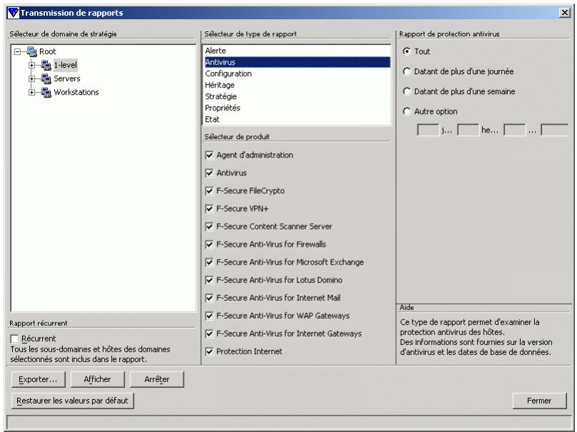Screen dimensions: 577x432
Task: Uncheck F-Secure Content Scanner Server
Action: 210,227
